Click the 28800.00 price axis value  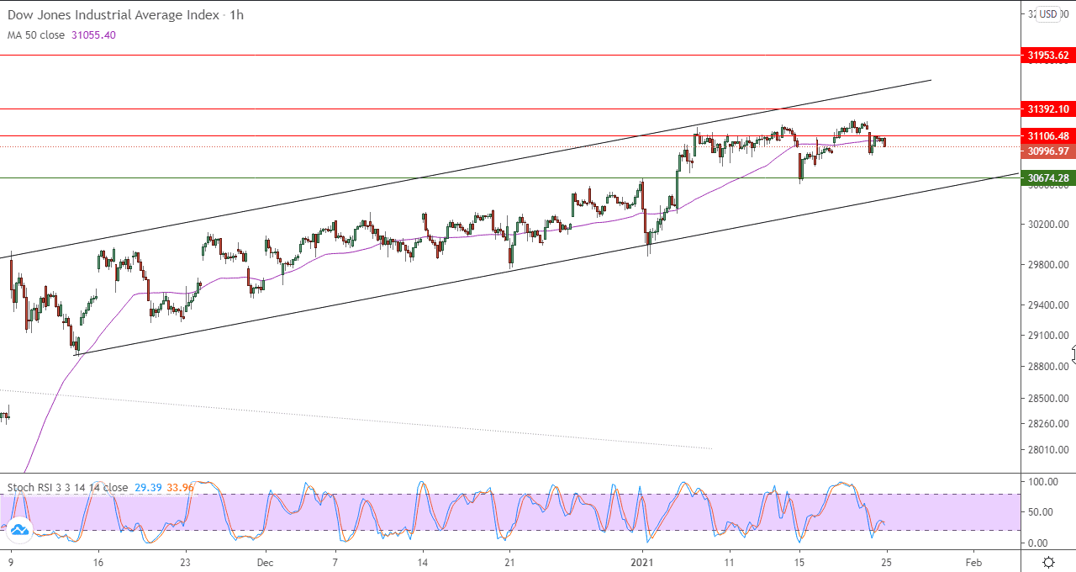coord(1047,367)
